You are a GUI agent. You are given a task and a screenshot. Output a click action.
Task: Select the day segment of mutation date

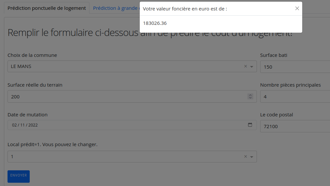point(14,125)
